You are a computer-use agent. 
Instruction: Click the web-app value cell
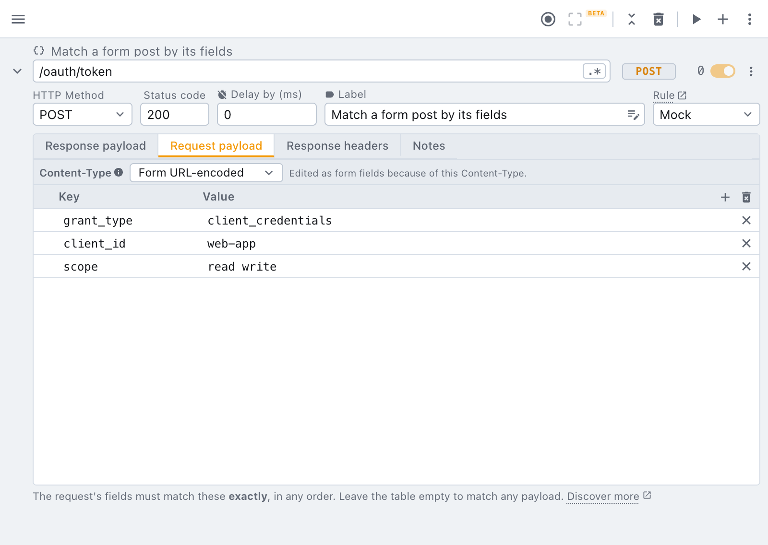(x=231, y=244)
